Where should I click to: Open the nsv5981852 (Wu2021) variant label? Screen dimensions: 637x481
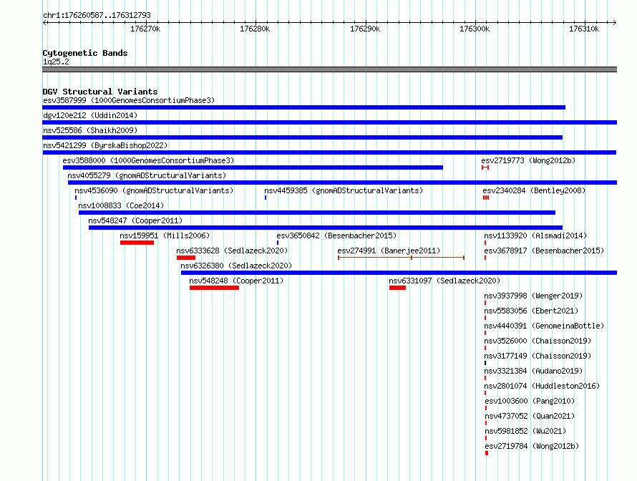pyautogui.click(x=525, y=431)
